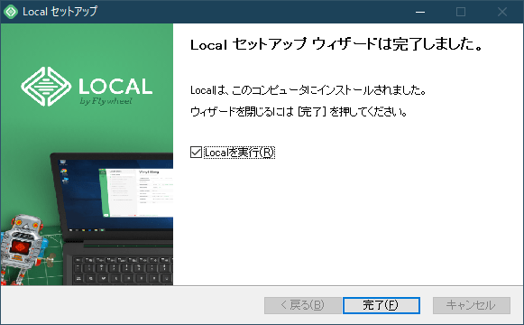The height and width of the screenshot is (325, 524).
Task: Click the LOCAL wordmark on the green banner
Action: click(115, 87)
